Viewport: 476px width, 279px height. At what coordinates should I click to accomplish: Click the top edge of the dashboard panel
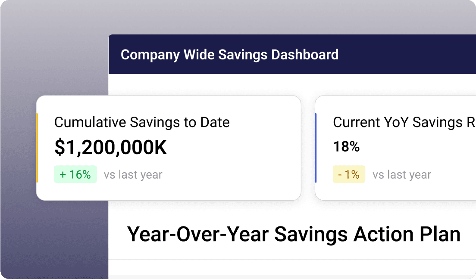pyautogui.click(x=293, y=34)
